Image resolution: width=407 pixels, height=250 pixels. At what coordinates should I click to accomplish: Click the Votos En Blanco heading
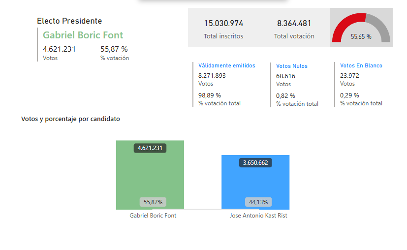coord(361,65)
